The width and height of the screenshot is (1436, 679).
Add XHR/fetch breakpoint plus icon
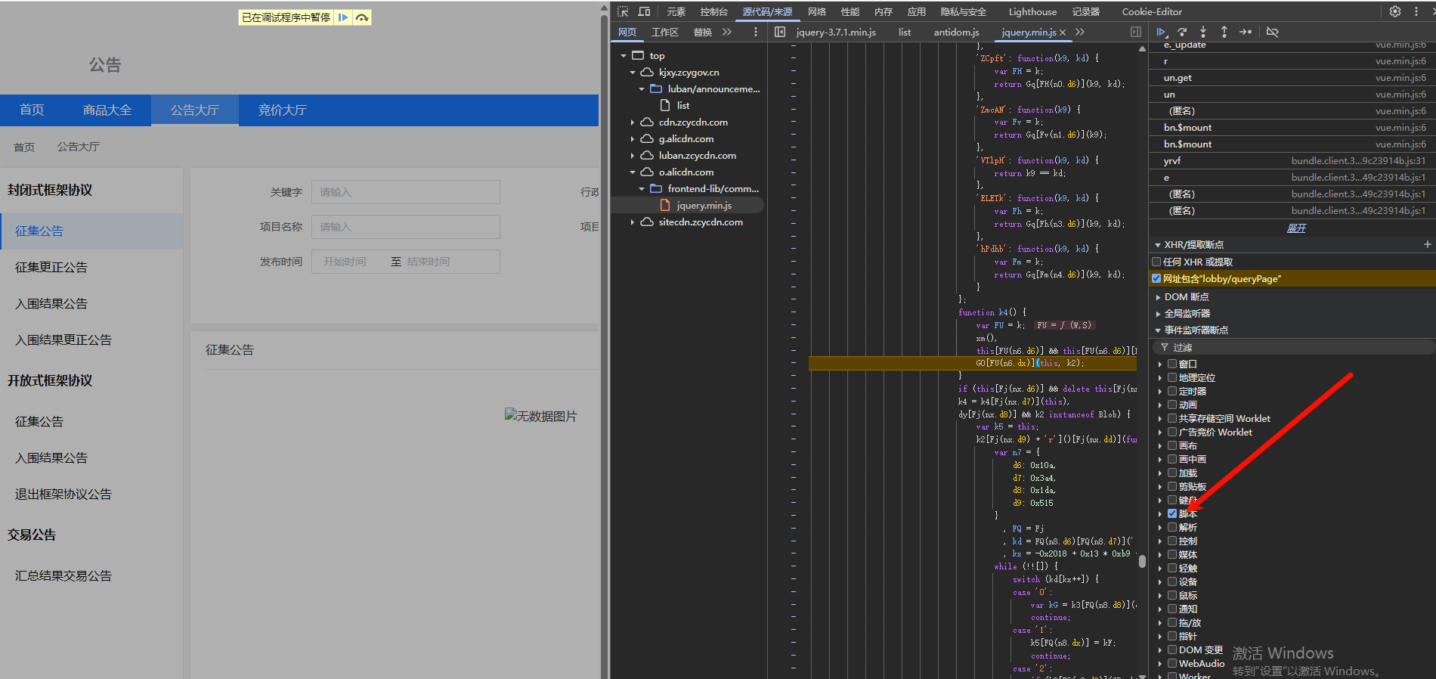point(1427,244)
